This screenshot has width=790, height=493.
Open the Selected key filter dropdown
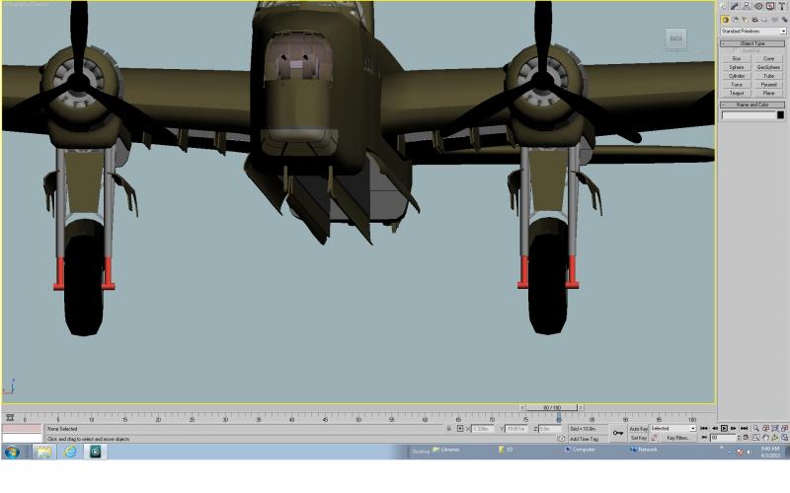(672, 429)
